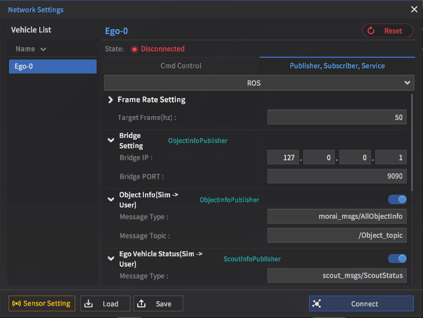Click the Load button
This screenshot has width=423, height=318.
pyautogui.click(x=105, y=303)
